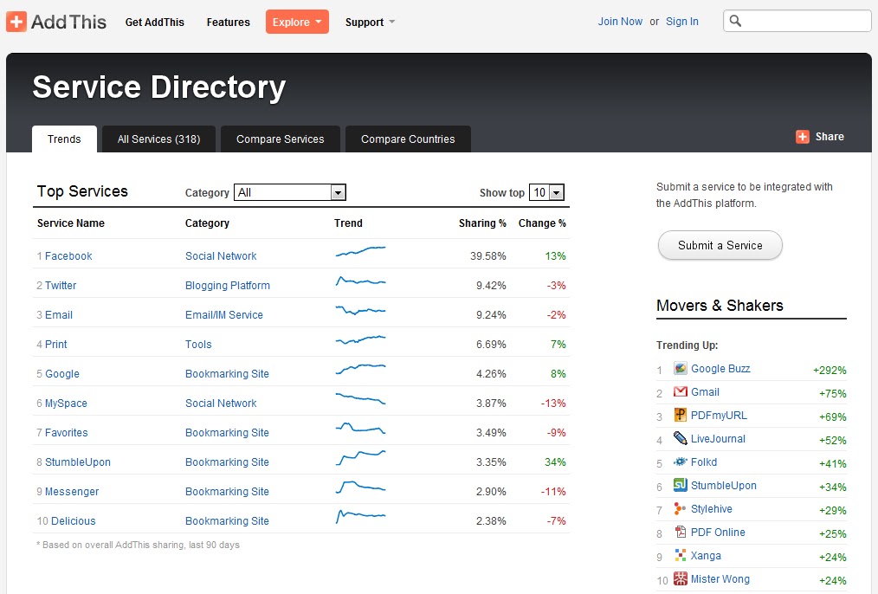Viewport: 878px width, 594px height.
Task: Select the Folkd icon in Trending Up
Action: (681, 462)
